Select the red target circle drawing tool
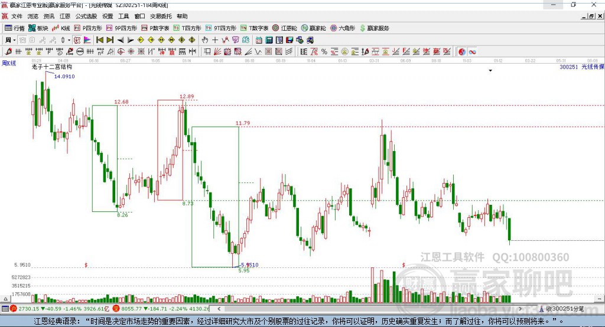The height and width of the screenshot is (327, 605). tap(121, 52)
